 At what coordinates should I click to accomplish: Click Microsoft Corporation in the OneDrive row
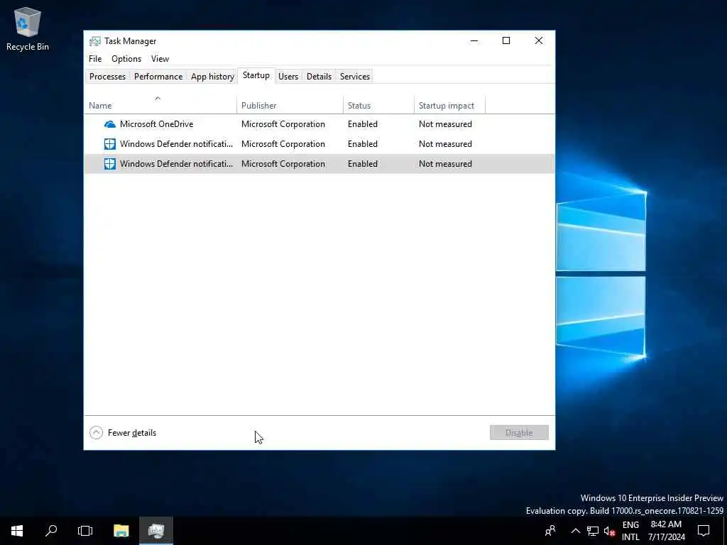click(x=283, y=124)
